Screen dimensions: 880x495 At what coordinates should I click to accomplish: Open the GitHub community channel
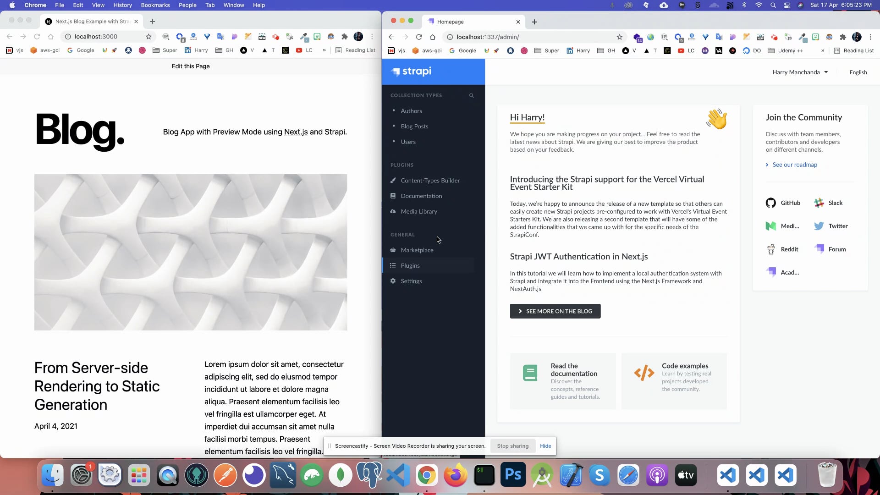pyautogui.click(x=783, y=203)
